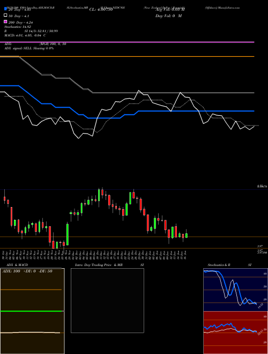Click the '14.82' Stochastics value label

(259, 306)
